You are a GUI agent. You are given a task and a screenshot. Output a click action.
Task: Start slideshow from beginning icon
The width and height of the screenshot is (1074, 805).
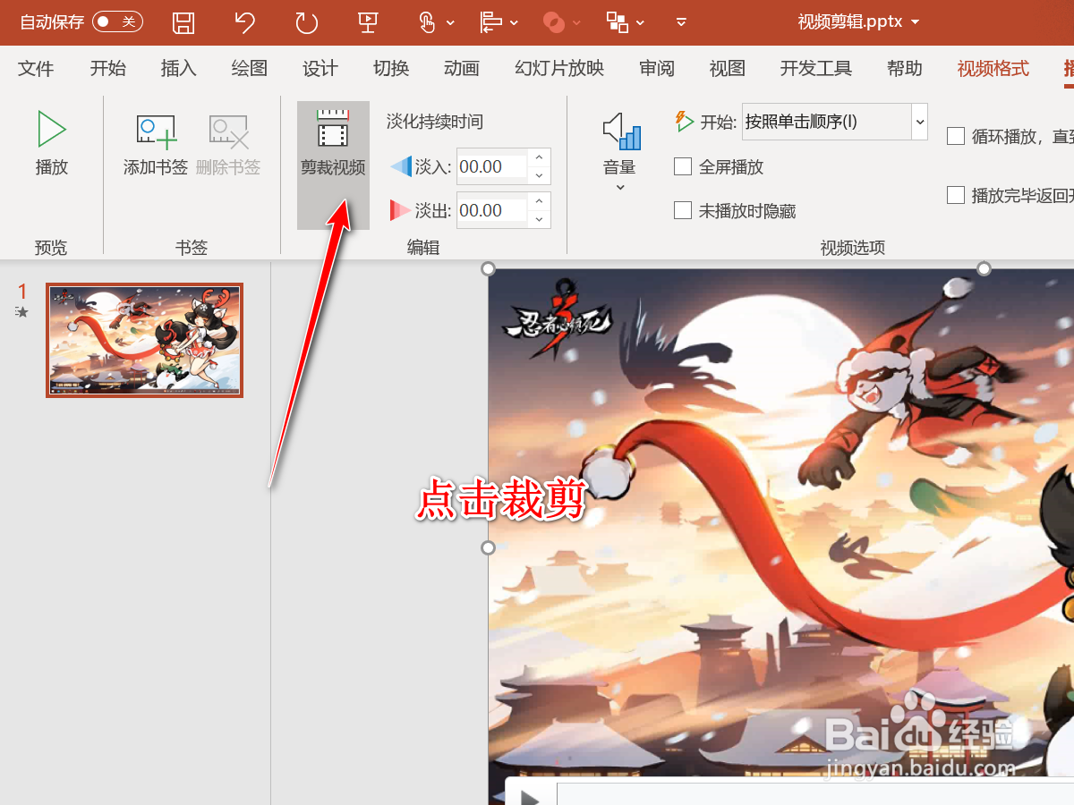pos(368,22)
